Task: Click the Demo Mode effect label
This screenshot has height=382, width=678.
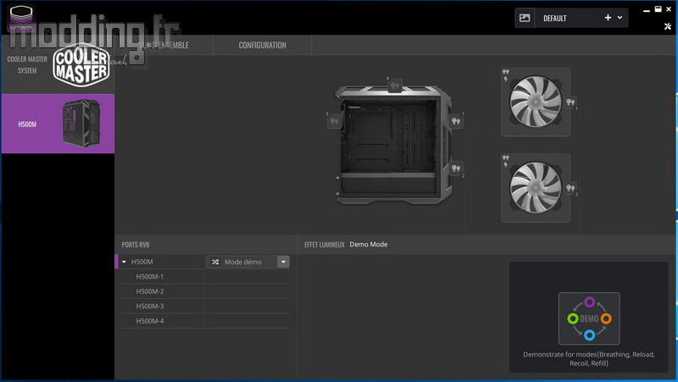Action: click(x=369, y=245)
